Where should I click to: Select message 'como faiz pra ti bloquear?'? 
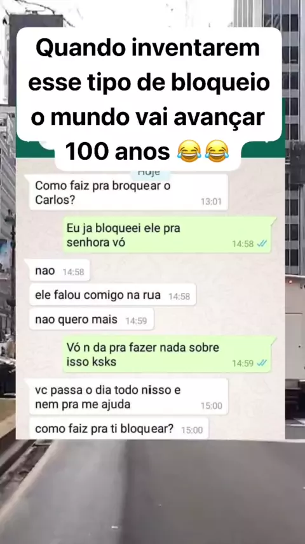click(x=119, y=429)
